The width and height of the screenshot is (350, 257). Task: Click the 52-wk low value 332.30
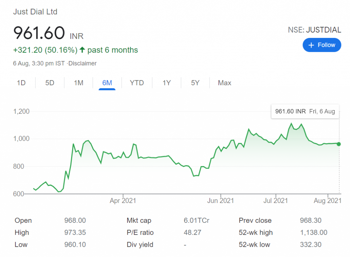coord(310,244)
